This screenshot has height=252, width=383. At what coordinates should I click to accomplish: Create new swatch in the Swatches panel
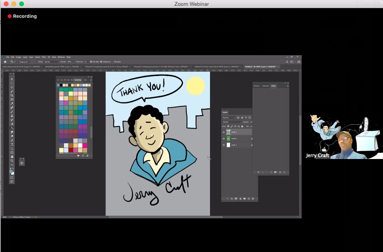tap(83, 156)
